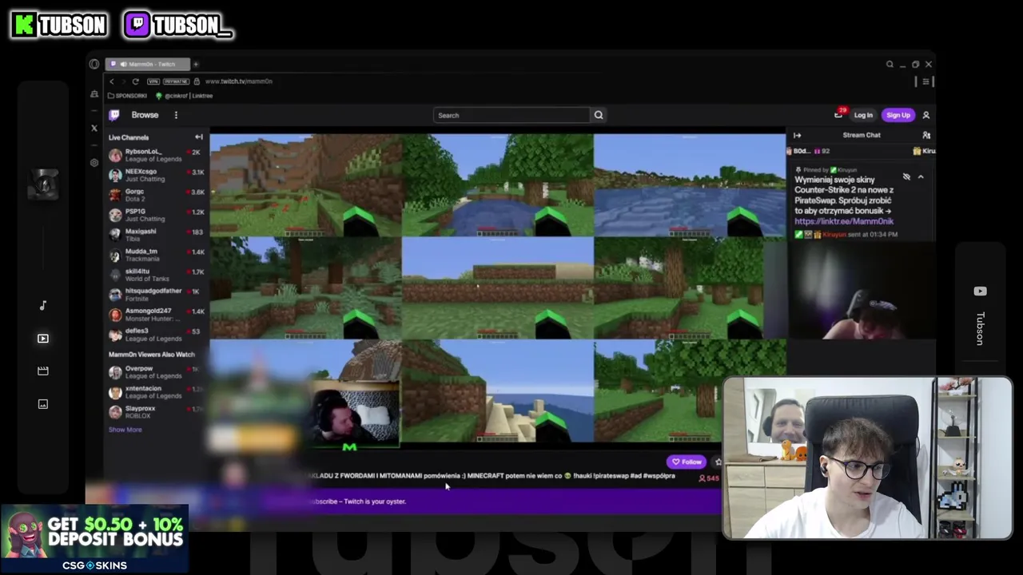The image size is (1023, 575).
Task: Click the music note icon in left dock
Action: pos(43,305)
